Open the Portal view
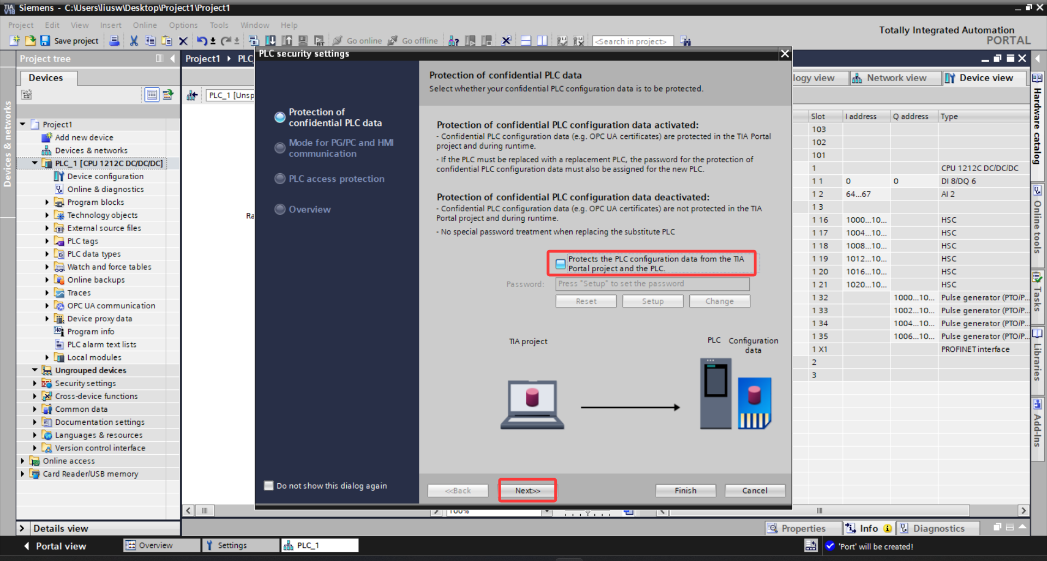 click(55, 546)
